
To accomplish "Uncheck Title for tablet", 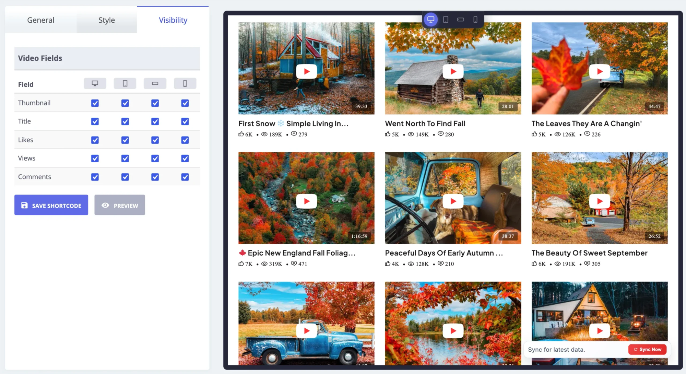I will pos(125,121).
